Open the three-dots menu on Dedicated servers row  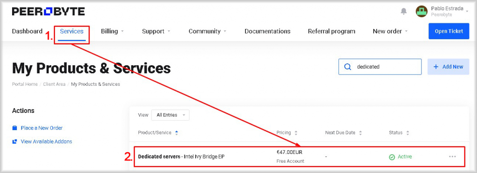(452, 157)
